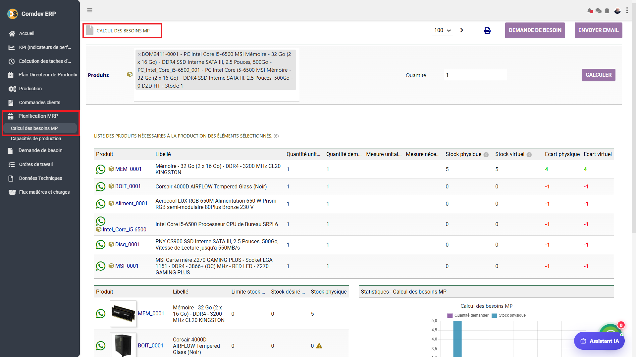The height and width of the screenshot is (357, 636).
Task: Click WhatsApp icon for Aliment_0001 row
Action: pos(101,204)
